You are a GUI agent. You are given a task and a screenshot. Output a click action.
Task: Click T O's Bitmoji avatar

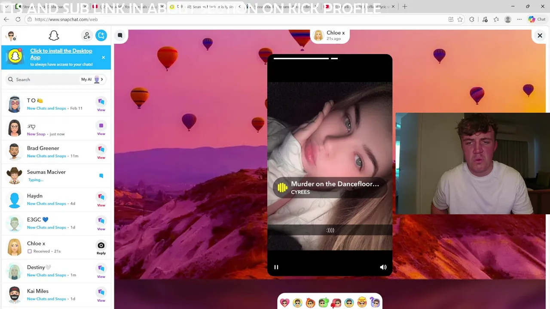point(14,104)
